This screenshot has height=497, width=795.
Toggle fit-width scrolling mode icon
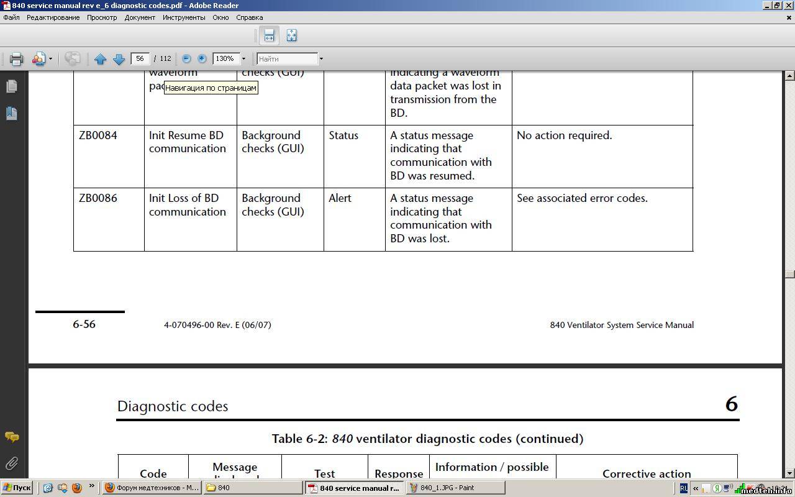[x=269, y=35]
